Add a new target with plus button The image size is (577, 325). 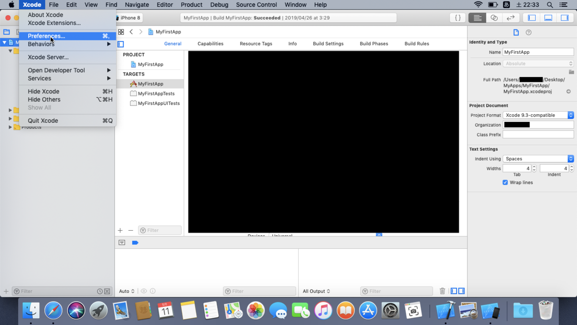coord(120,231)
